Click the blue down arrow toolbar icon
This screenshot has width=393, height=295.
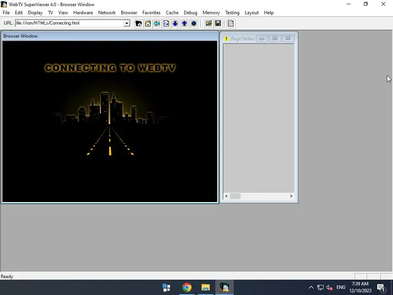click(x=175, y=23)
